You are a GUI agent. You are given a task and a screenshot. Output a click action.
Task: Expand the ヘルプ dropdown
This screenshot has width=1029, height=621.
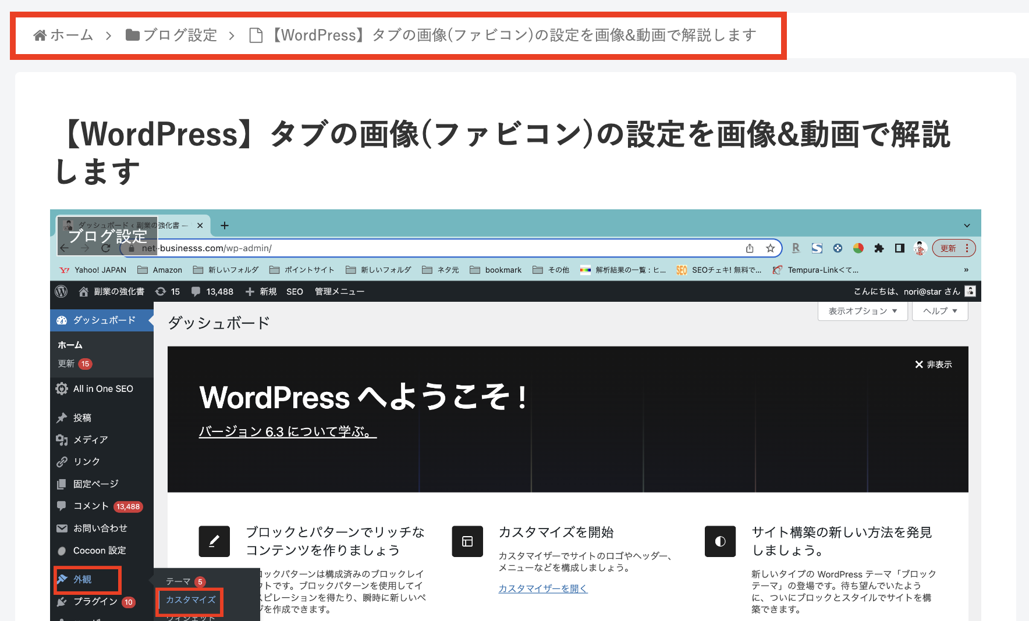click(x=940, y=311)
